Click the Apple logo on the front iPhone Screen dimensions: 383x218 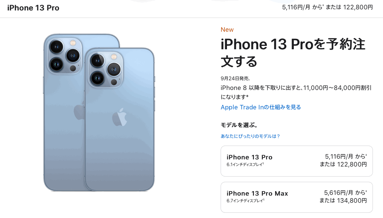pos(119,117)
